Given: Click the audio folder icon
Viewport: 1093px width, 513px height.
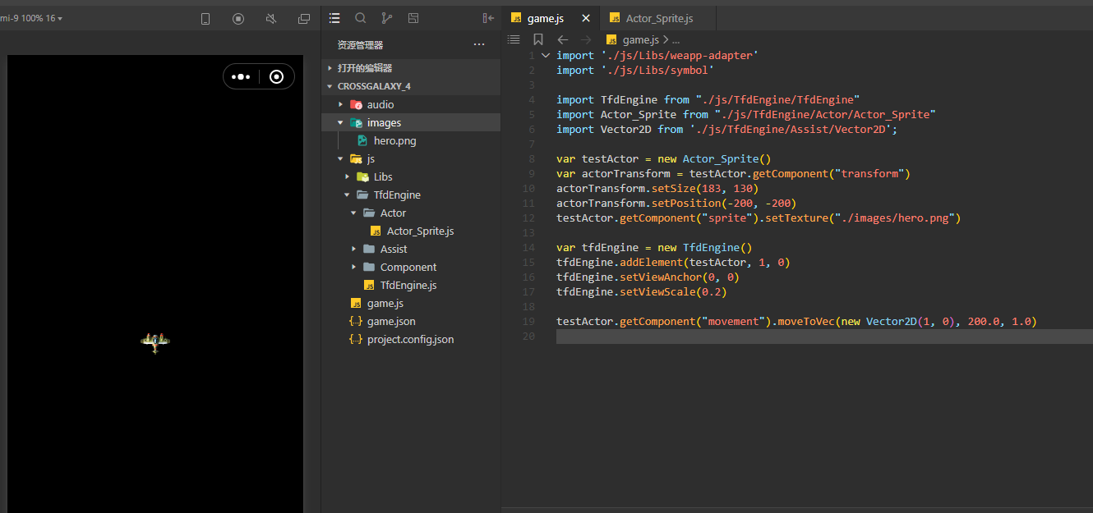Looking at the screenshot, I should (x=356, y=104).
